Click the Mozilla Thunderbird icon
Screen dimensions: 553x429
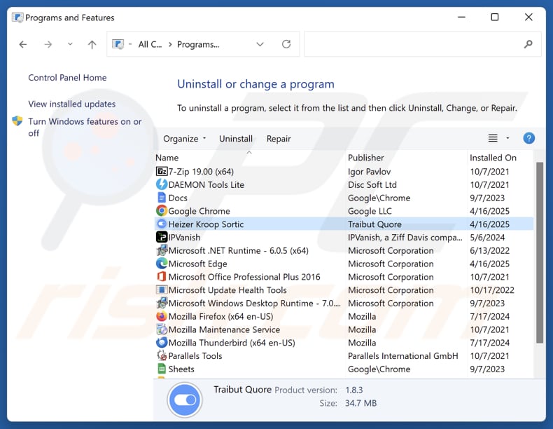click(x=162, y=343)
